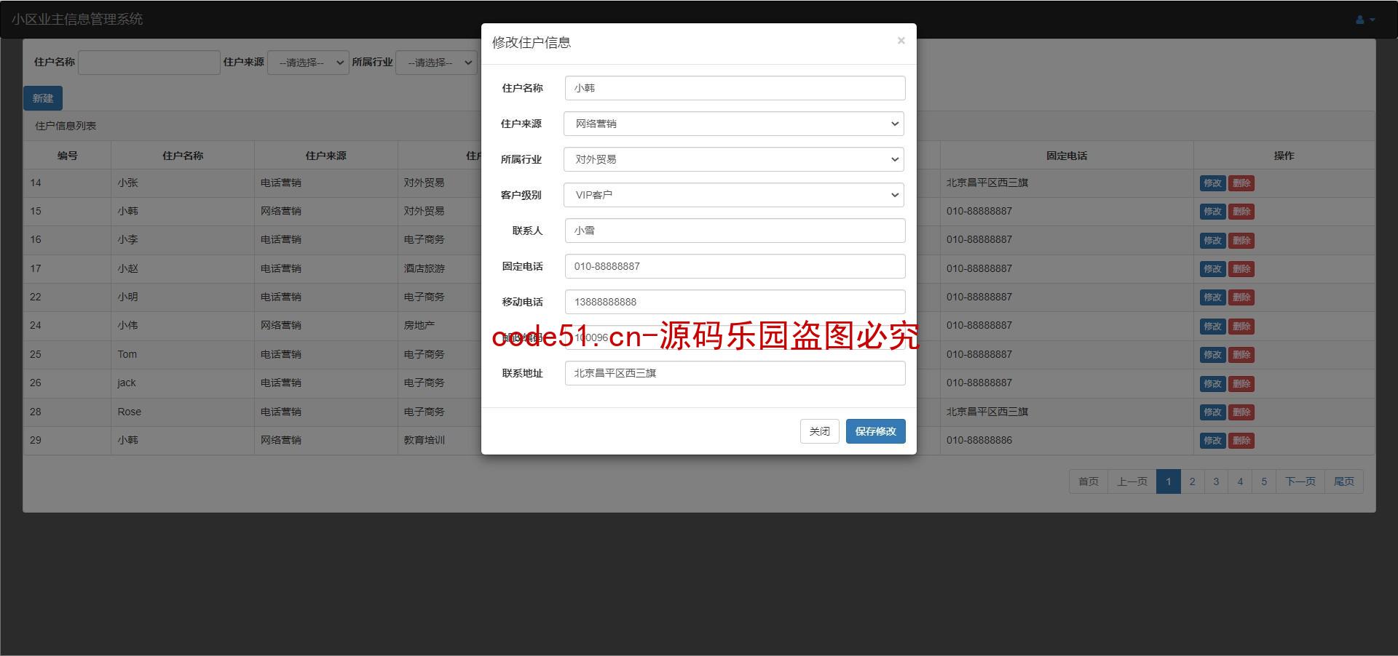The height and width of the screenshot is (656, 1398).
Task: Open the 住户来源 dropdown in the dialog
Action: click(x=734, y=124)
